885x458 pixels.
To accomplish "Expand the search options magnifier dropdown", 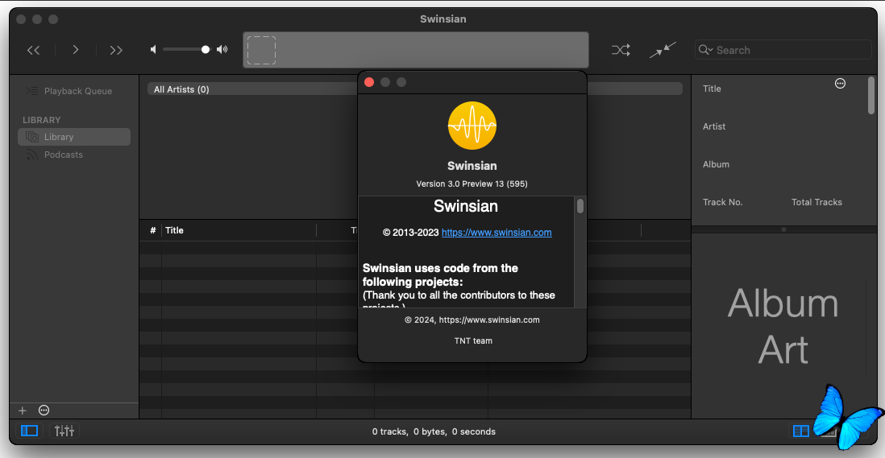I will (x=705, y=50).
